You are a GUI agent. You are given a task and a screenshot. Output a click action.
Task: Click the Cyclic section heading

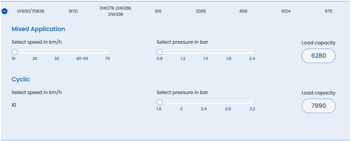tap(21, 79)
